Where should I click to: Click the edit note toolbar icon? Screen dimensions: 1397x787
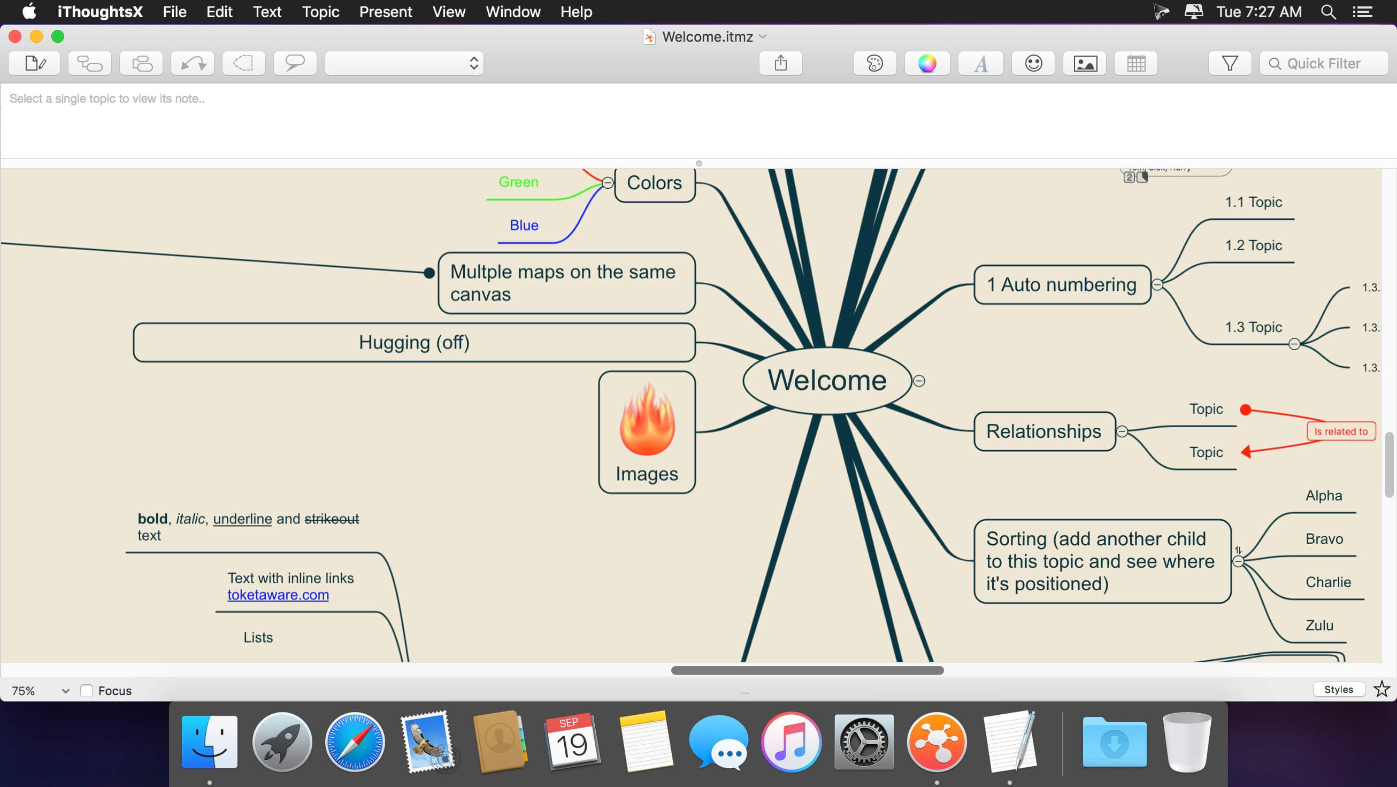34,64
